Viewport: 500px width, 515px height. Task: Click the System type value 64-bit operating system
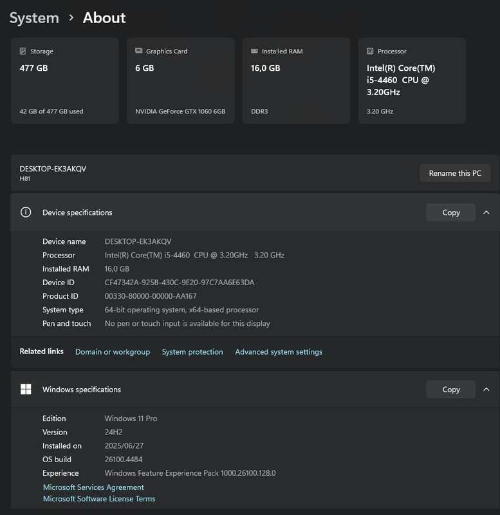tap(181, 310)
